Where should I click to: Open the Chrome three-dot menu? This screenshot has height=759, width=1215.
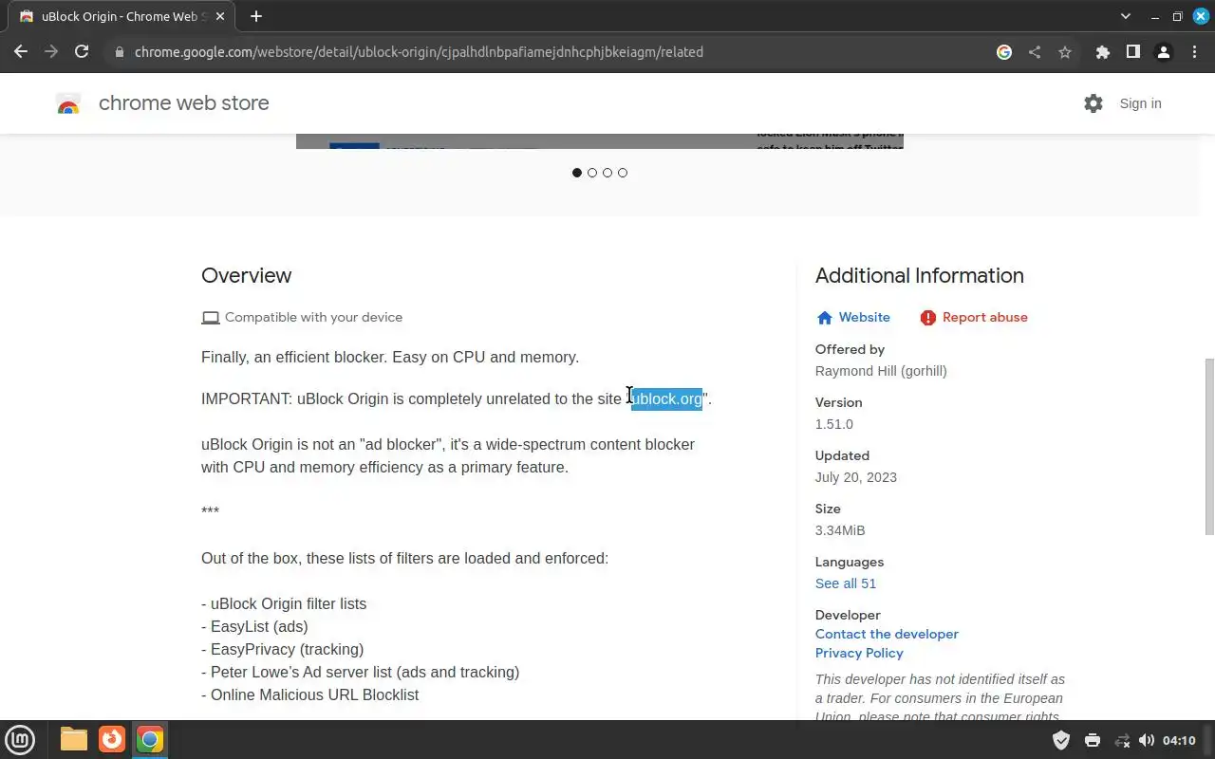(1194, 52)
